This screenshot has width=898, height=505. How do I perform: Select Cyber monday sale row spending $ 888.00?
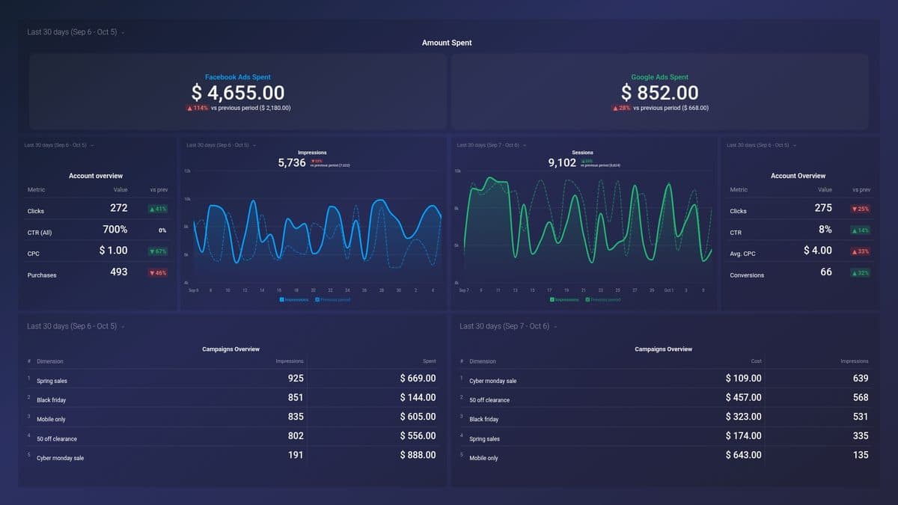(232, 456)
